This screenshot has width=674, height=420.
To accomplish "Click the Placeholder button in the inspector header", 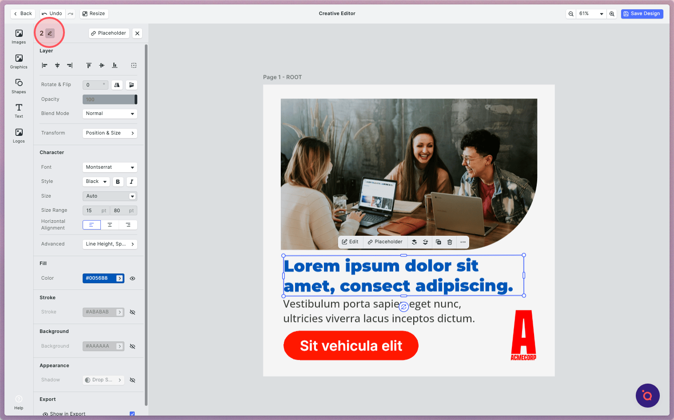I will (109, 33).
